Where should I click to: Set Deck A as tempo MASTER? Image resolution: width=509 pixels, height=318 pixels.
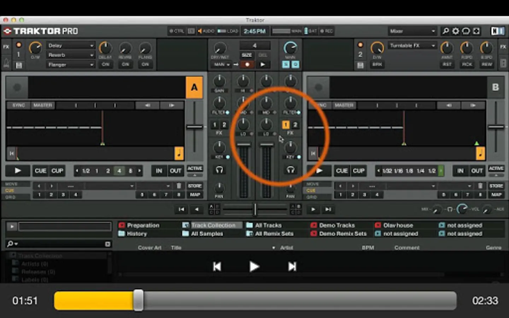point(42,105)
